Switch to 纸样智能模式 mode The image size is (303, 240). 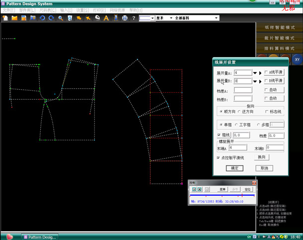point(280,27)
